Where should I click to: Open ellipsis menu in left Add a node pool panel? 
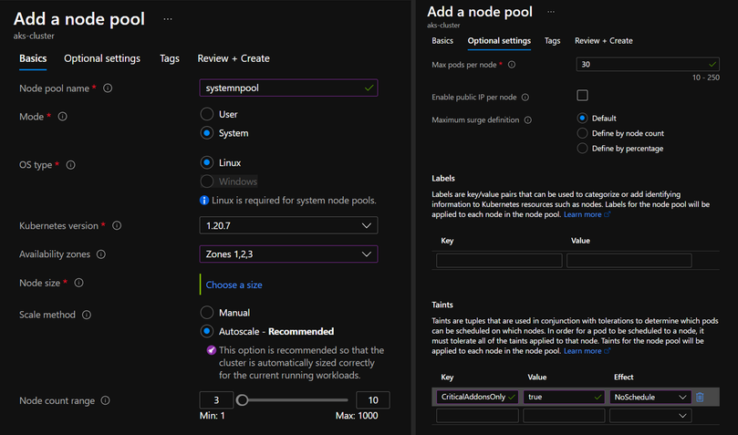(168, 19)
